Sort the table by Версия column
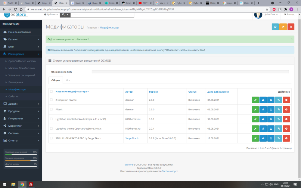This screenshot has height=188, width=301. 154,92
